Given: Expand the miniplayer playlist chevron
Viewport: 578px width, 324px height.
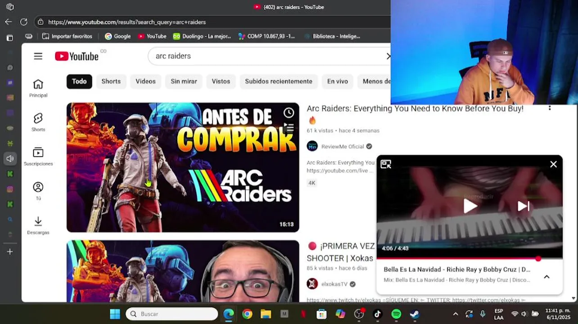Looking at the screenshot, I should pyautogui.click(x=546, y=277).
